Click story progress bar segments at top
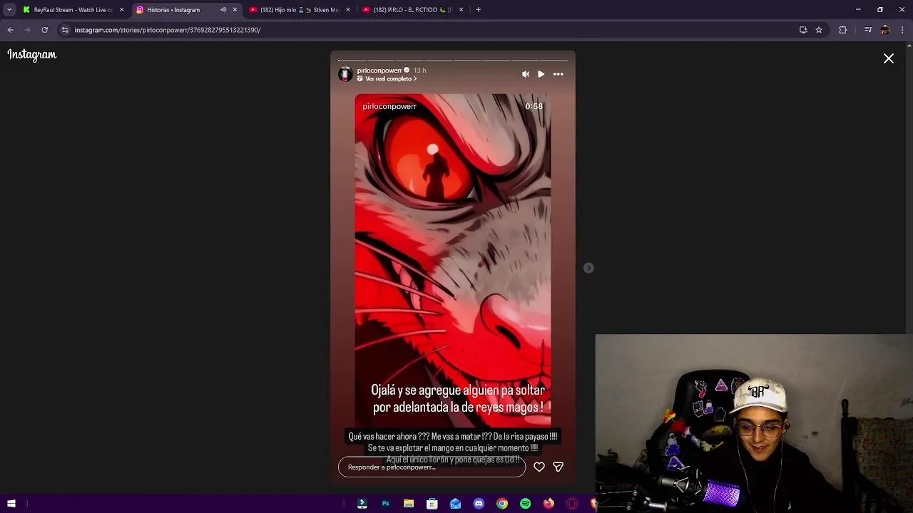The width and height of the screenshot is (913, 513). click(453, 60)
